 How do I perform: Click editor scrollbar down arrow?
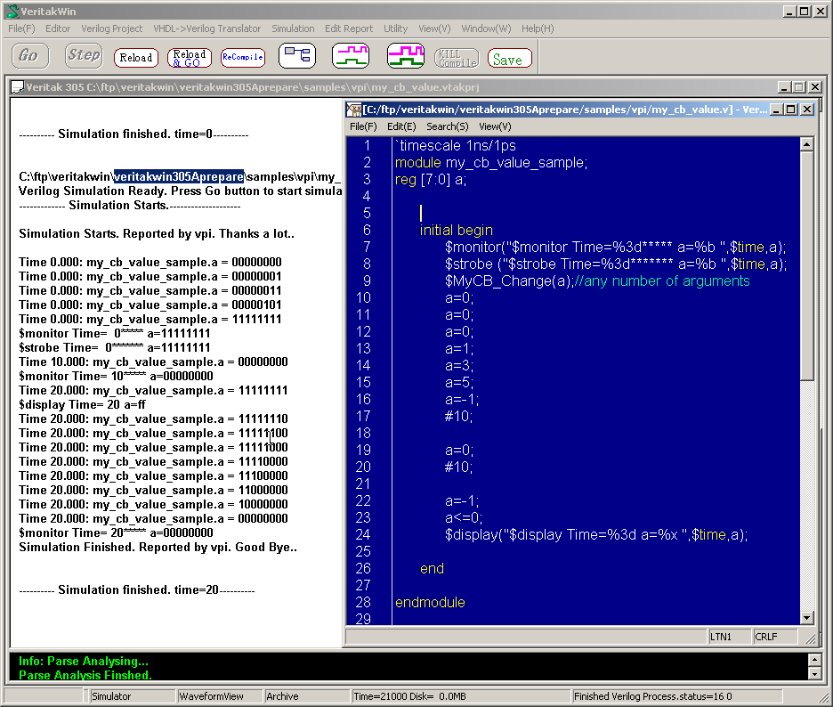(x=806, y=618)
